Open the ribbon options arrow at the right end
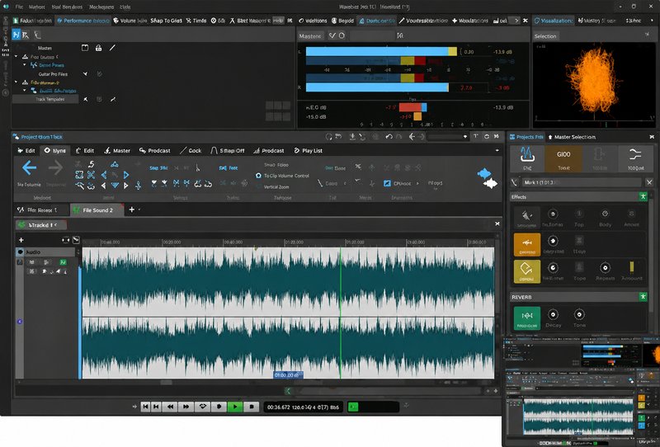 pos(497,150)
